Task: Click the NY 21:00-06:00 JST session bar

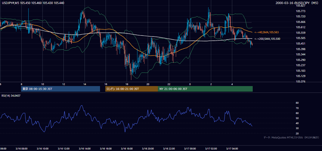Action: (x=205, y=89)
